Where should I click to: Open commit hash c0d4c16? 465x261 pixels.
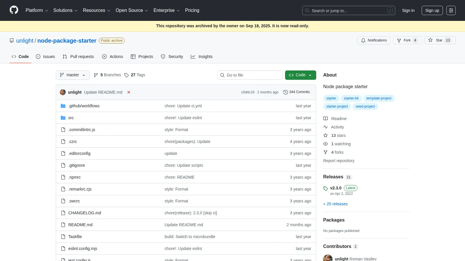[x=248, y=92]
